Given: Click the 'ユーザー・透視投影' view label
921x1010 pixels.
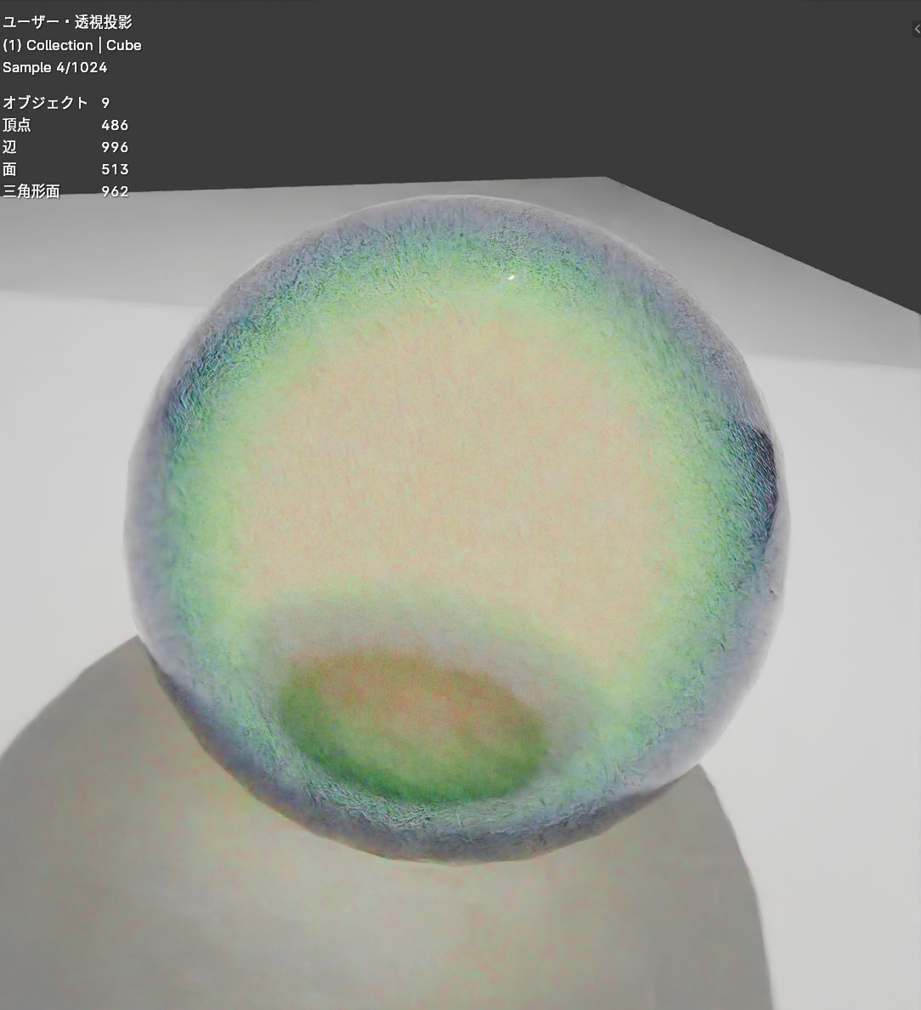Looking at the screenshot, I should click(68, 22).
